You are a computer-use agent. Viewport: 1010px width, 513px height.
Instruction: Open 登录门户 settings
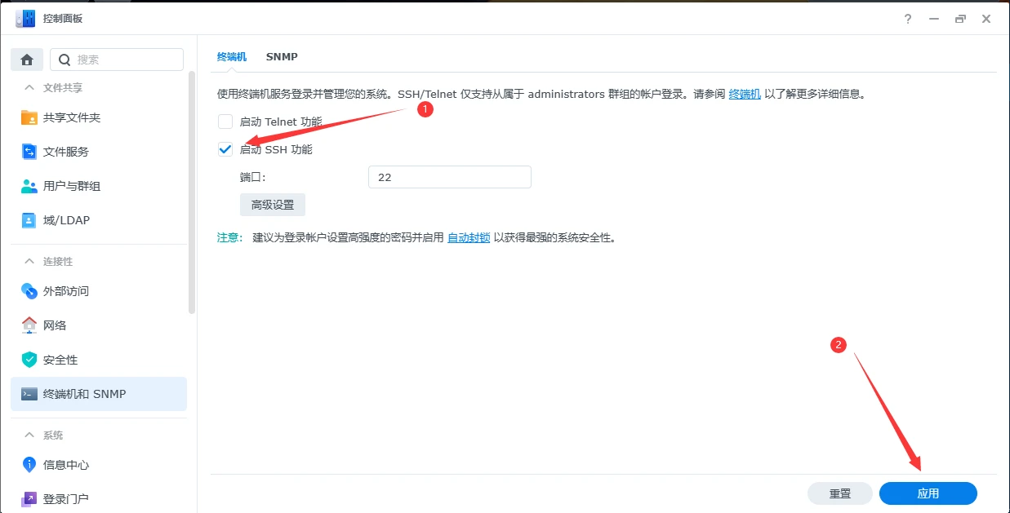click(x=65, y=498)
